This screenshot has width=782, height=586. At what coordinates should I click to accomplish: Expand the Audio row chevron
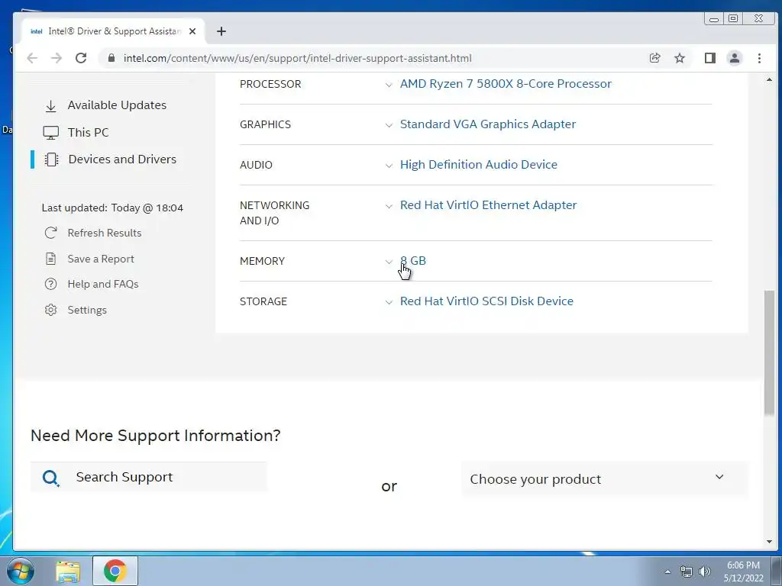389,166
